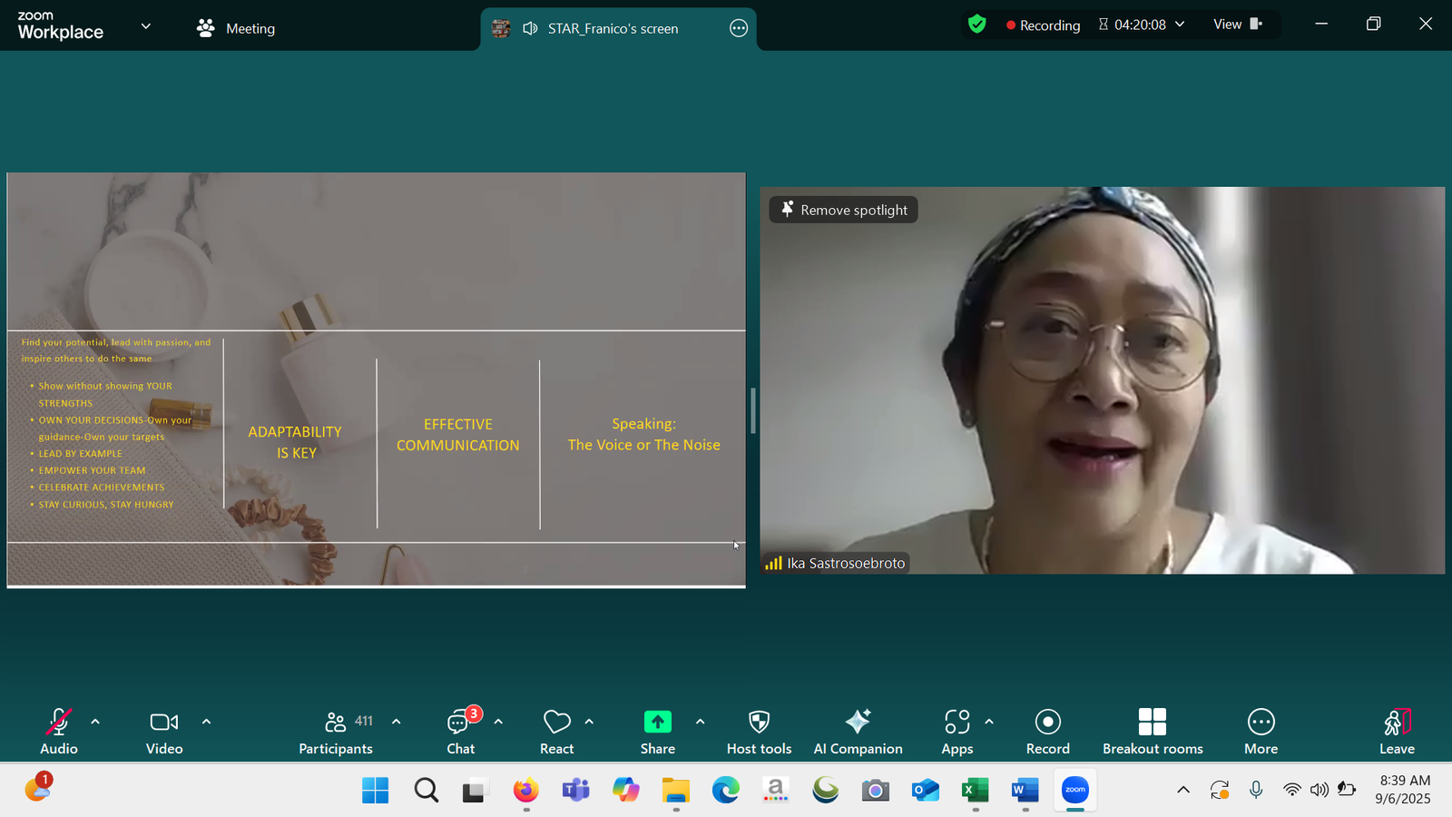Switch to the Meeting tab
1452x817 pixels.
[236, 28]
